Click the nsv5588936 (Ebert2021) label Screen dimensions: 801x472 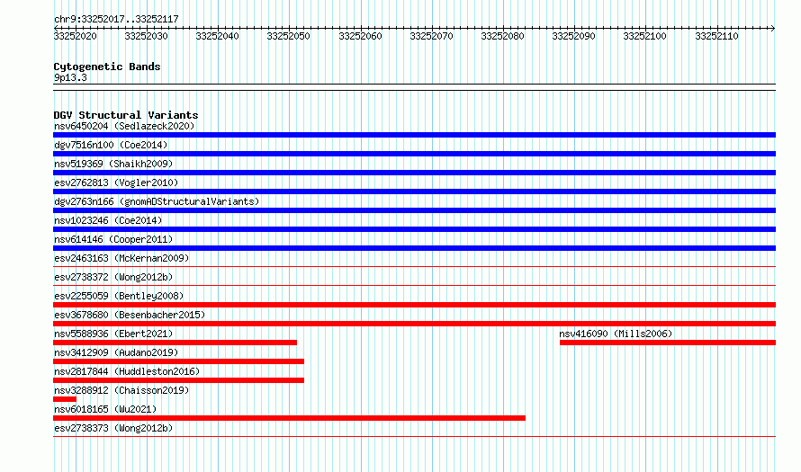click(113, 334)
